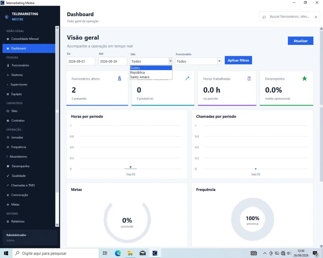Click the Telemarketing Mestre logo icon

click(7, 16)
